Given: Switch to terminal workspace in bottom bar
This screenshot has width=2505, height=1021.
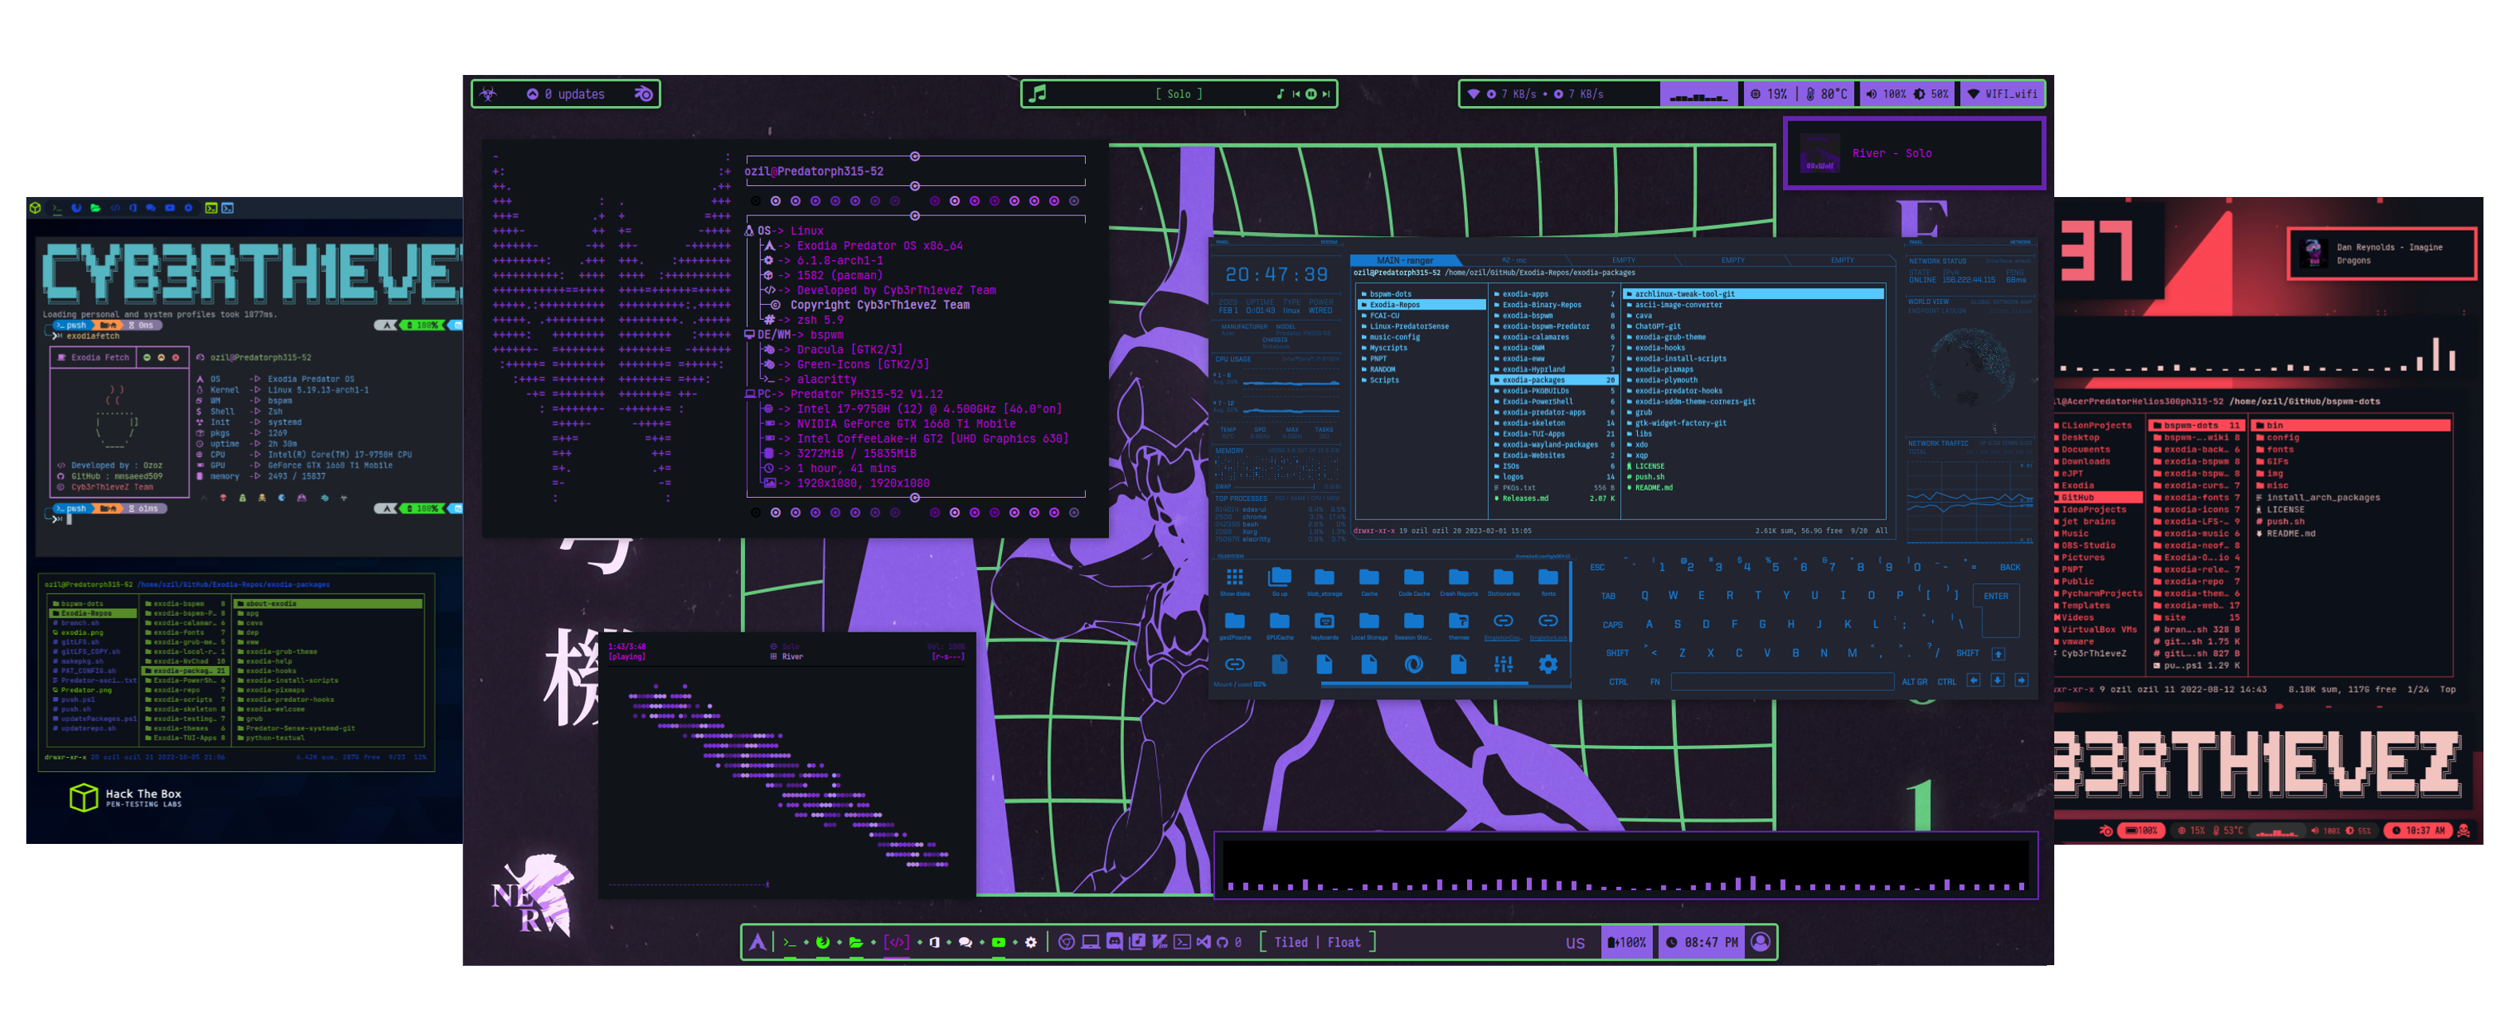Looking at the screenshot, I should point(790,942).
